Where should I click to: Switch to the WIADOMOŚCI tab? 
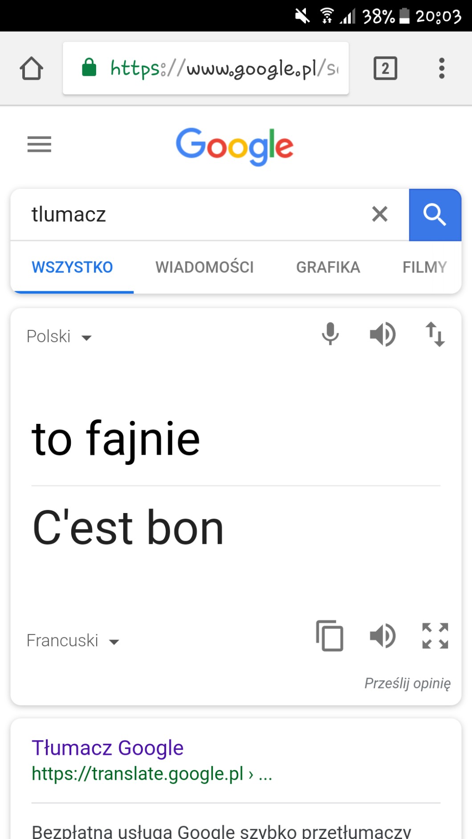click(x=204, y=267)
